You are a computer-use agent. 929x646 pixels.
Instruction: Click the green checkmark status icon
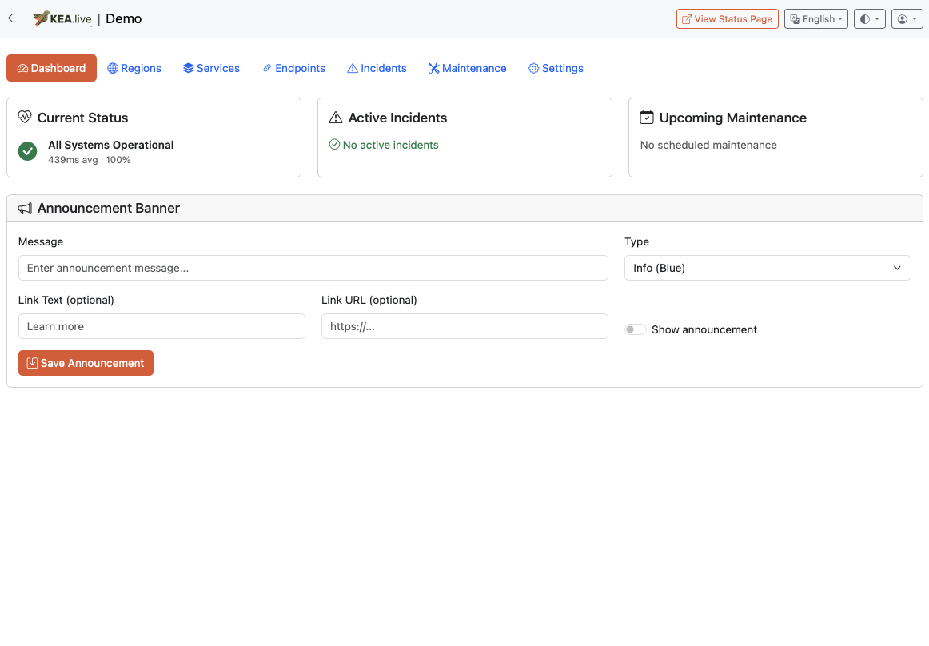click(x=27, y=151)
